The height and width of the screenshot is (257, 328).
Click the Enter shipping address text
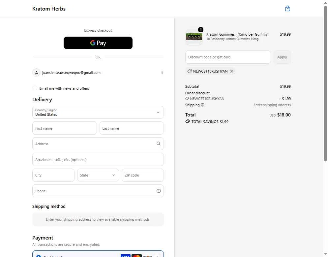coord(272,105)
